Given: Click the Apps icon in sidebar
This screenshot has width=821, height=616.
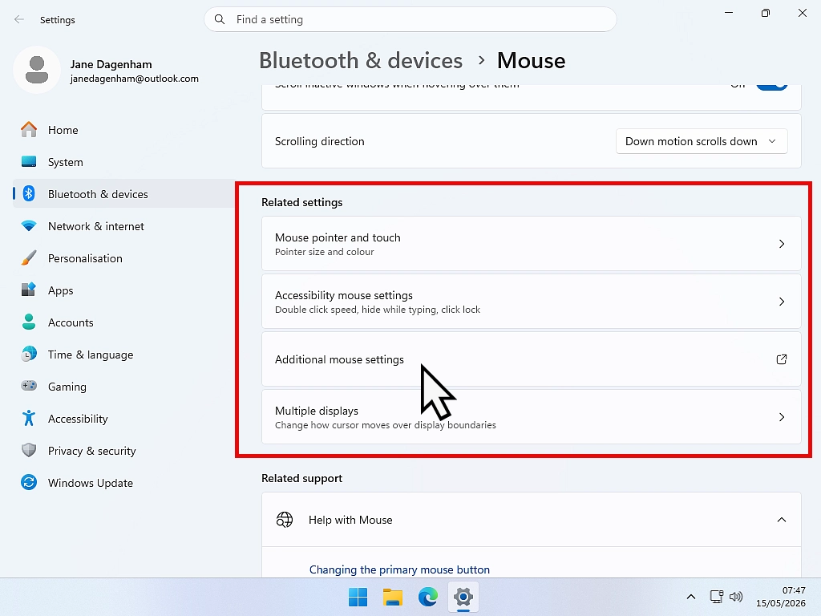Looking at the screenshot, I should [29, 289].
